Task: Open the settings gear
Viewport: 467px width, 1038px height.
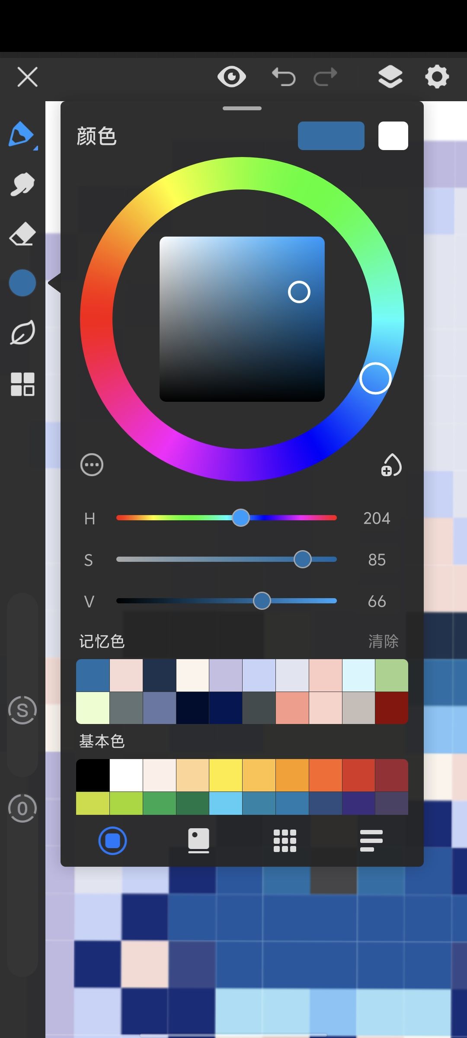Action: coord(437,77)
